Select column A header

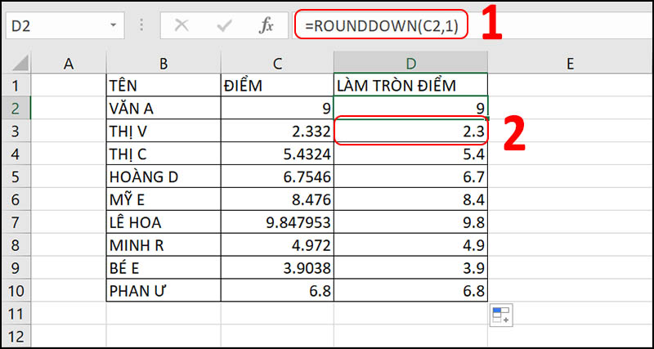[69, 64]
